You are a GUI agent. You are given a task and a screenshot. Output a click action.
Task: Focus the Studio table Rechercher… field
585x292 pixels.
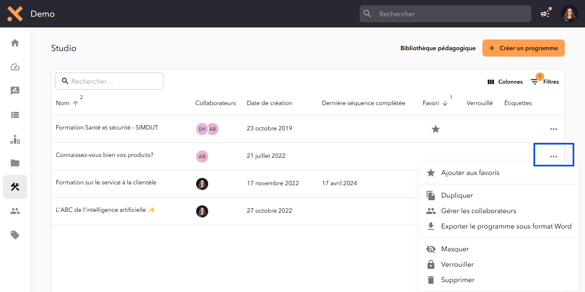pyautogui.click(x=109, y=81)
